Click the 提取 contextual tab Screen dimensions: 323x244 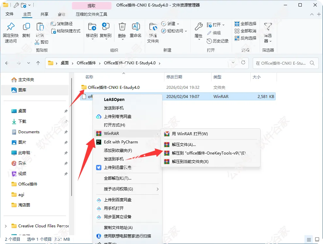coord(92,6)
